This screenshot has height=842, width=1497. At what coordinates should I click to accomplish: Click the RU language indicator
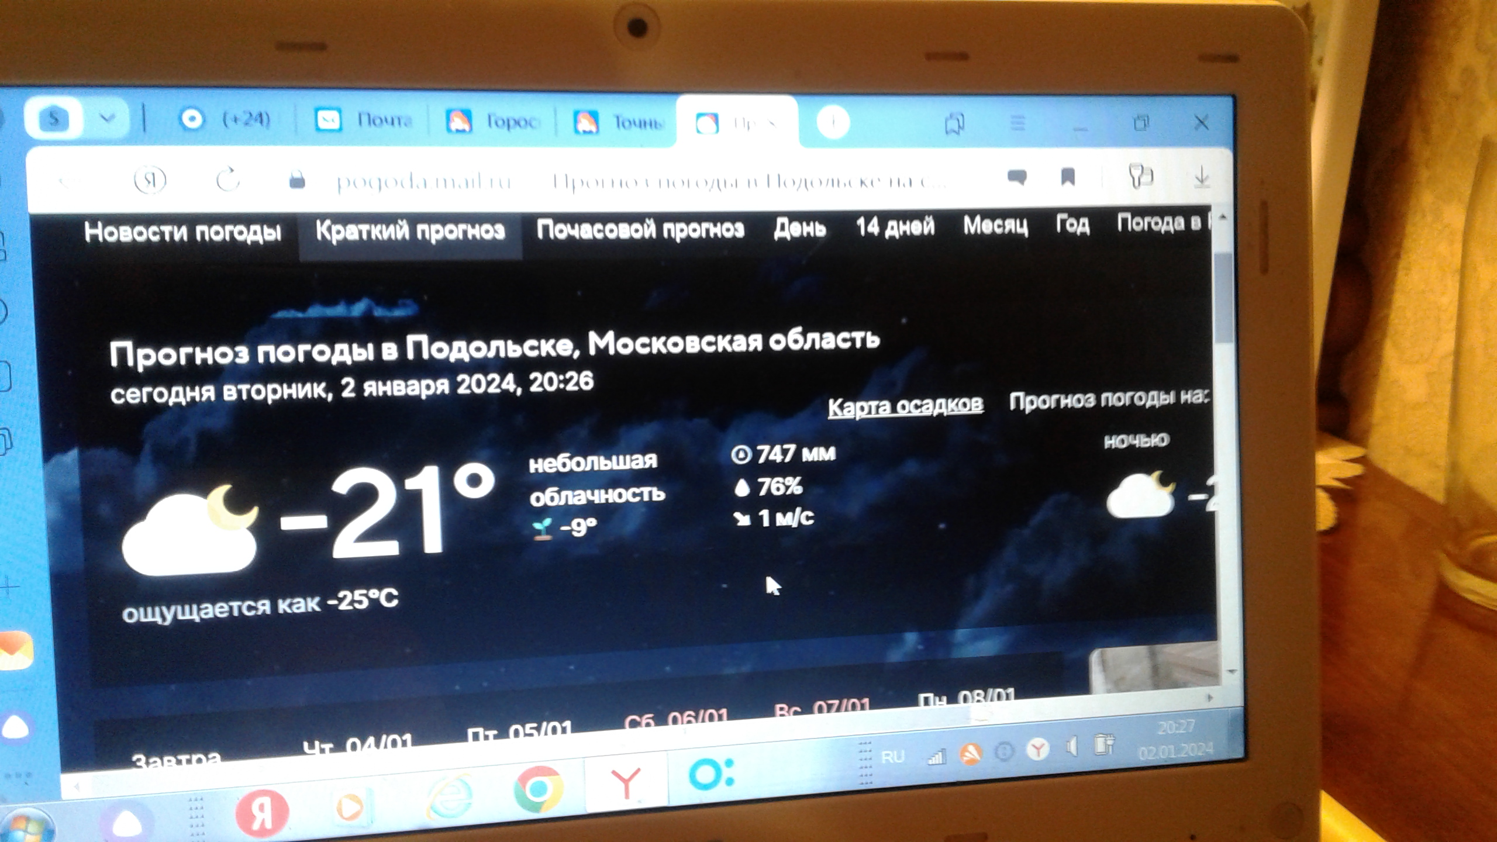(x=892, y=757)
